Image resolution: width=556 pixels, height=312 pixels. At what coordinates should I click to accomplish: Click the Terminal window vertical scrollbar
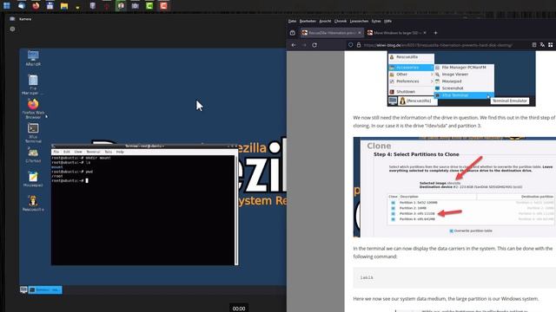(236, 210)
